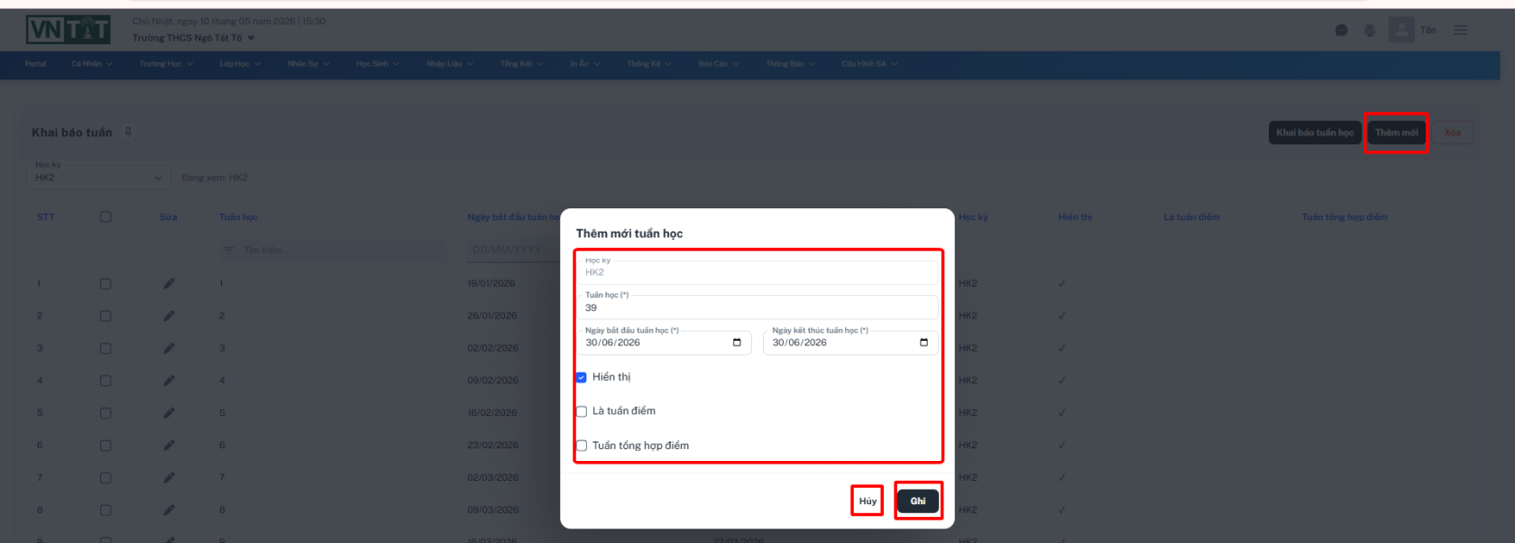Image resolution: width=1515 pixels, height=543 pixels.
Task: Toggle the Hiển thị checkbox
Action: pyautogui.click(x=582, y=377)
